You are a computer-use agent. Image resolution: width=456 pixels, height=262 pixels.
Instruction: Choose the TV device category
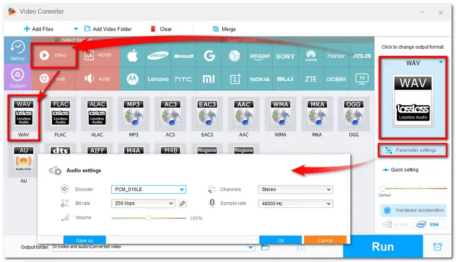tap(362, 78)
